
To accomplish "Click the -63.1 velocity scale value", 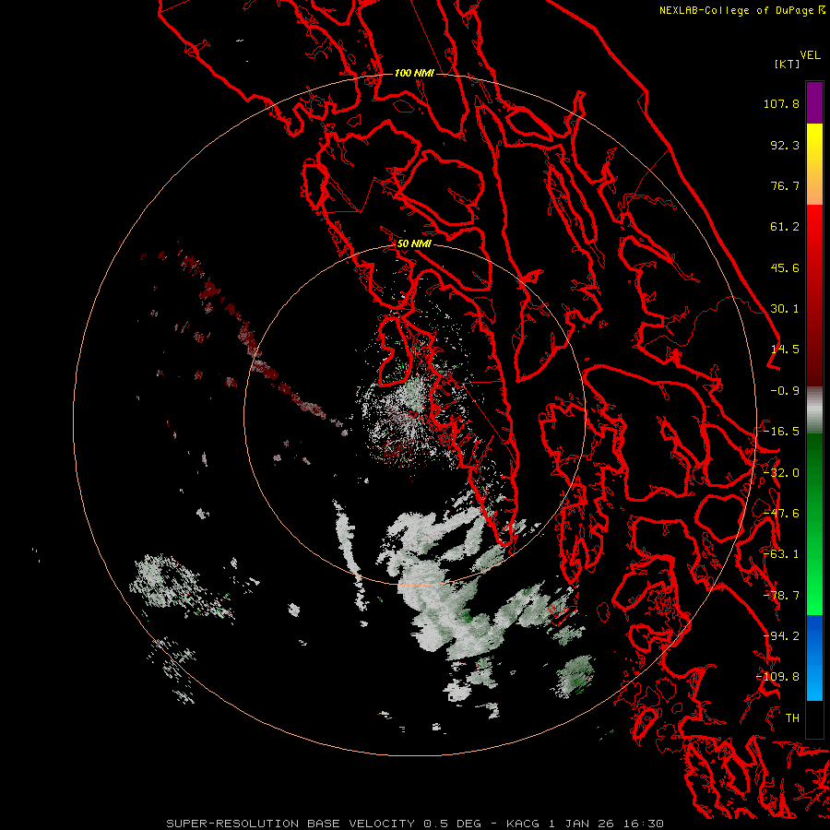I will click(x=781, y=554).
